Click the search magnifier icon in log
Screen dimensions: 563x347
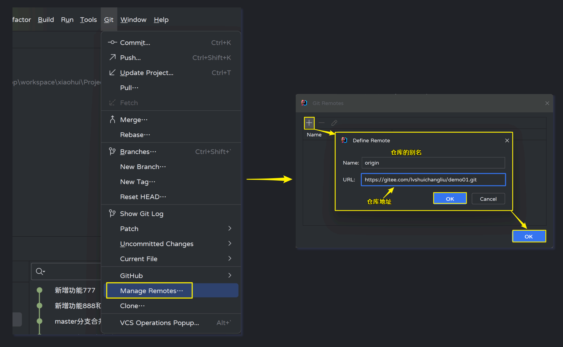coord(40,271)
